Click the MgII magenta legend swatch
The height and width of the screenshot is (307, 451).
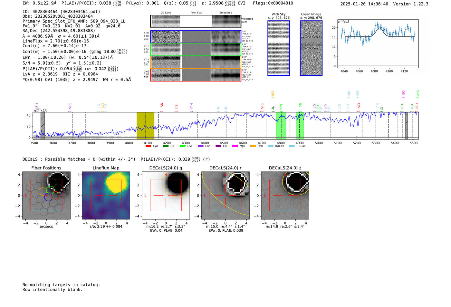pyautogui.click(x=235, y=146)
